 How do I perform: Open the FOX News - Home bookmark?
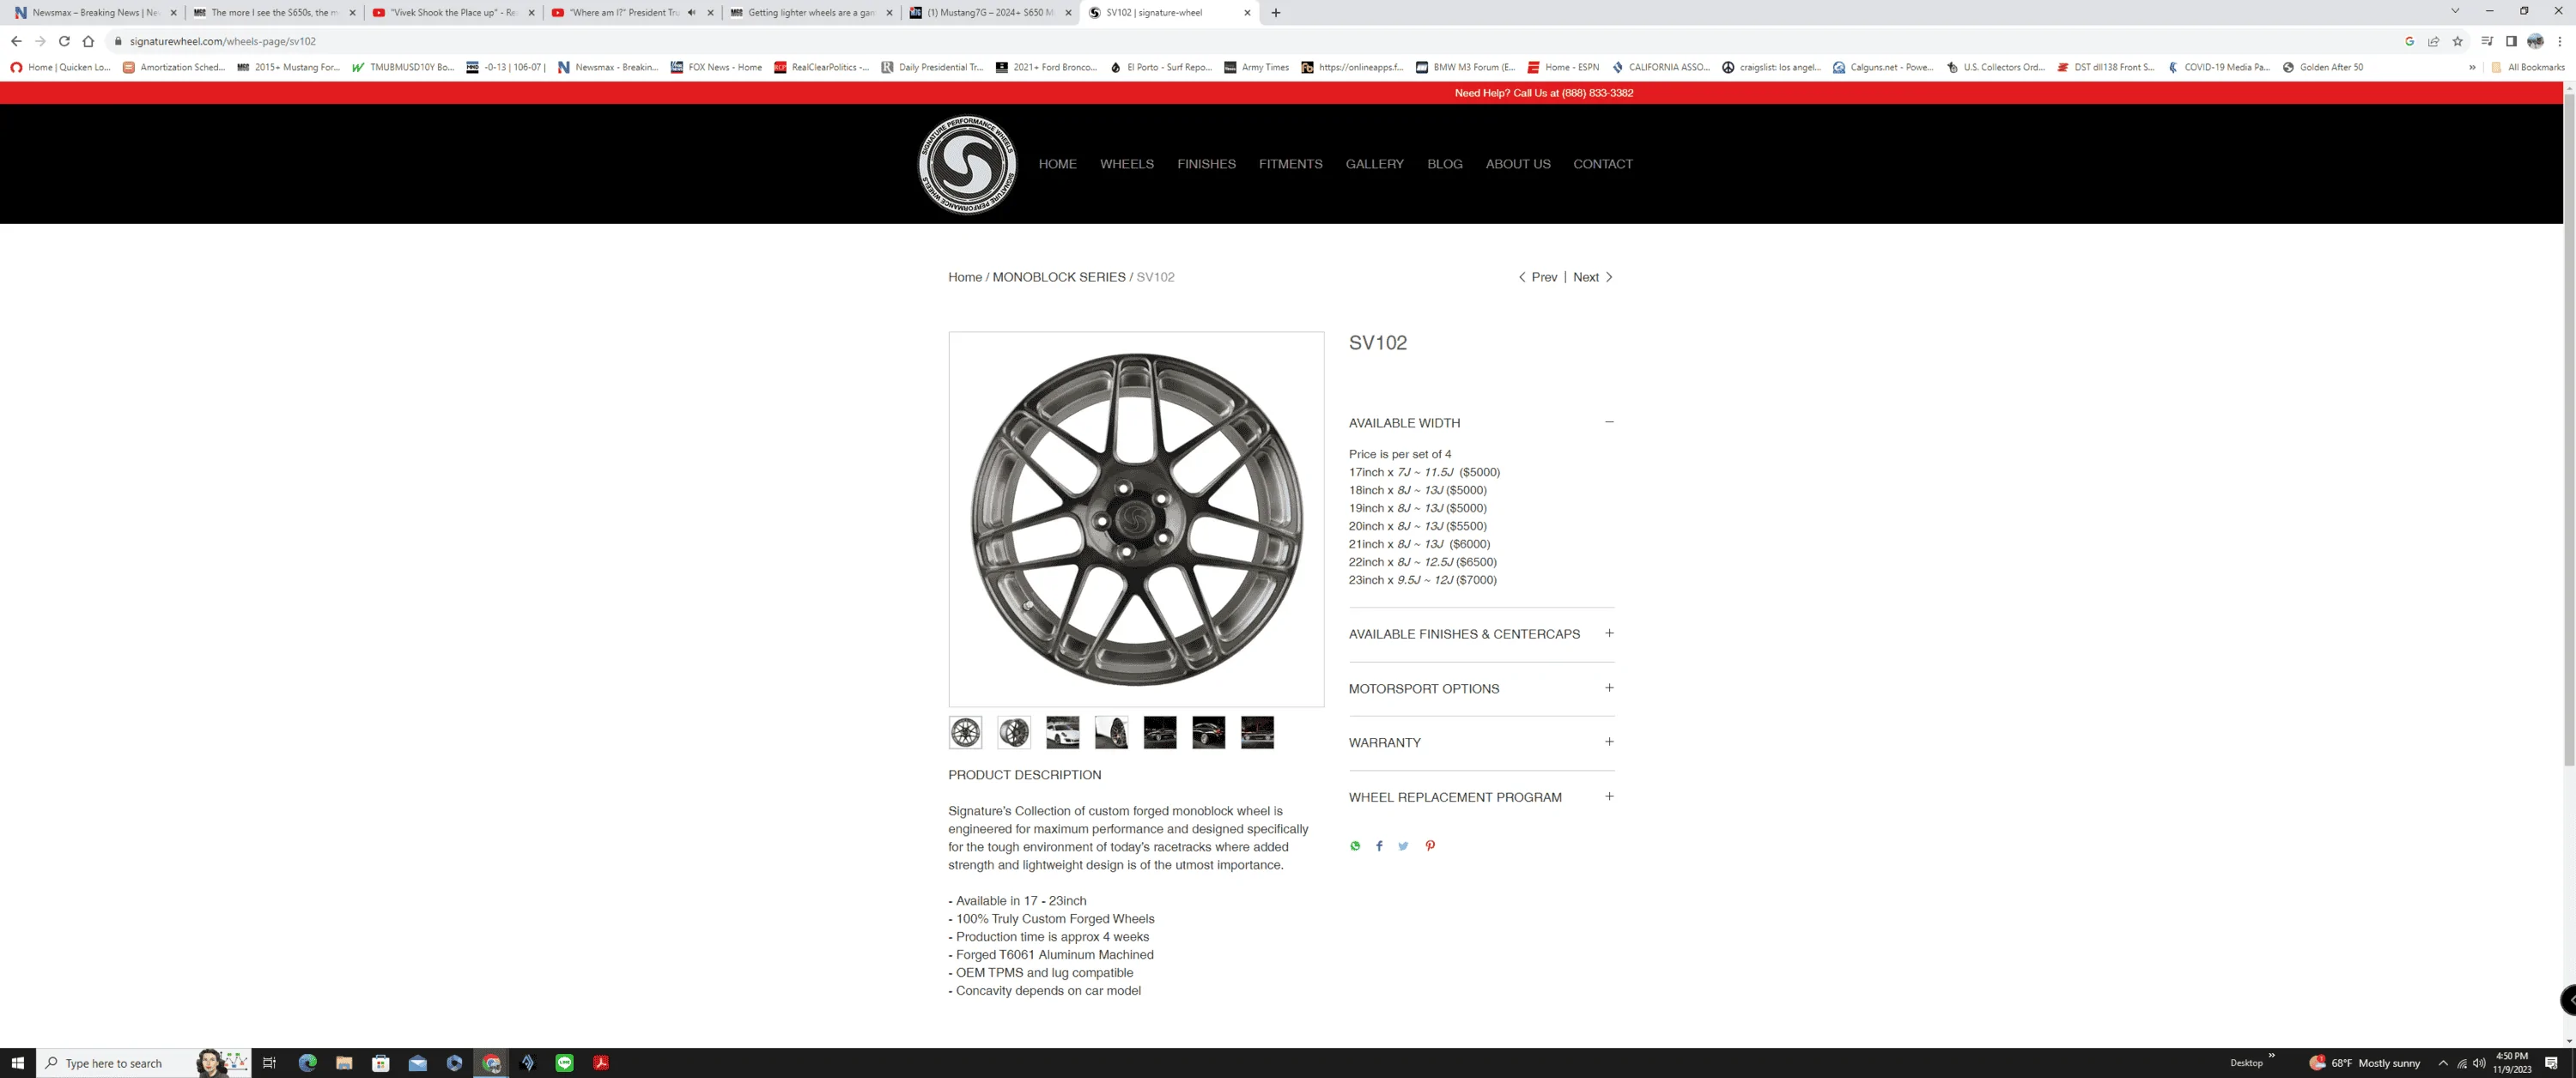click(716, 67)
